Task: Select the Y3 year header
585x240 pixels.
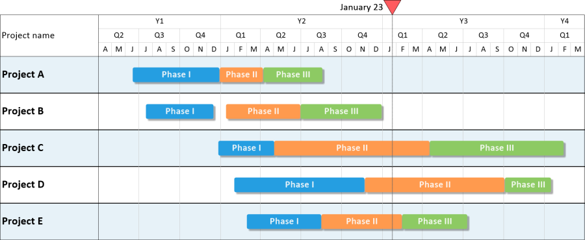Action: pos(463,21)
